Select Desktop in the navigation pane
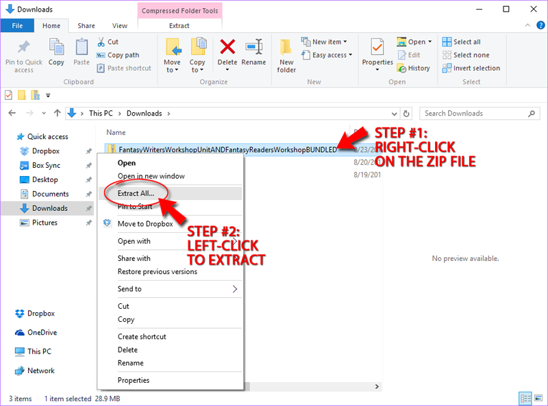The image size is (548, 406). (45, 179)
